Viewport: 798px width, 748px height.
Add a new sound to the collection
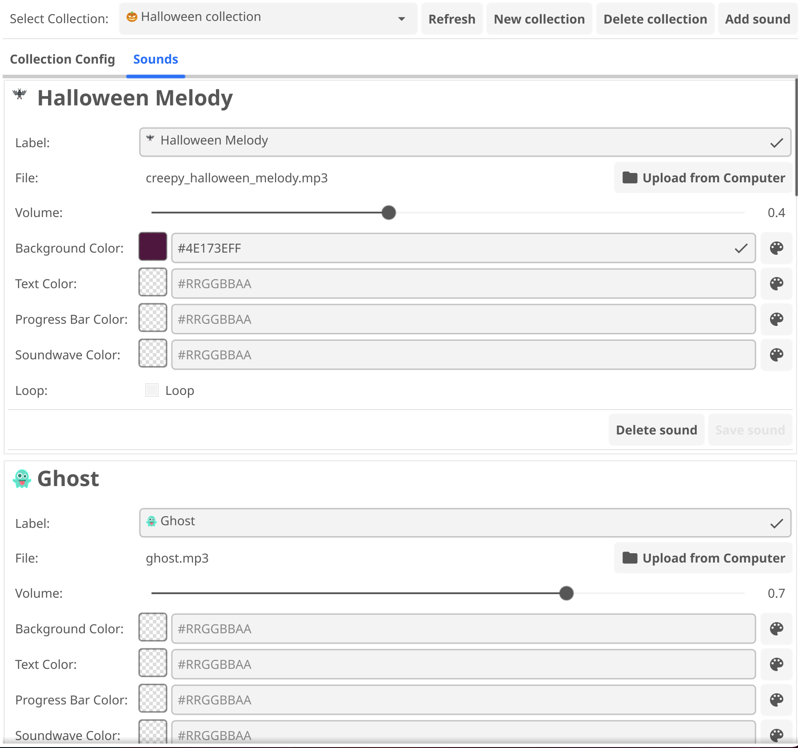click(x=758, y=19)
